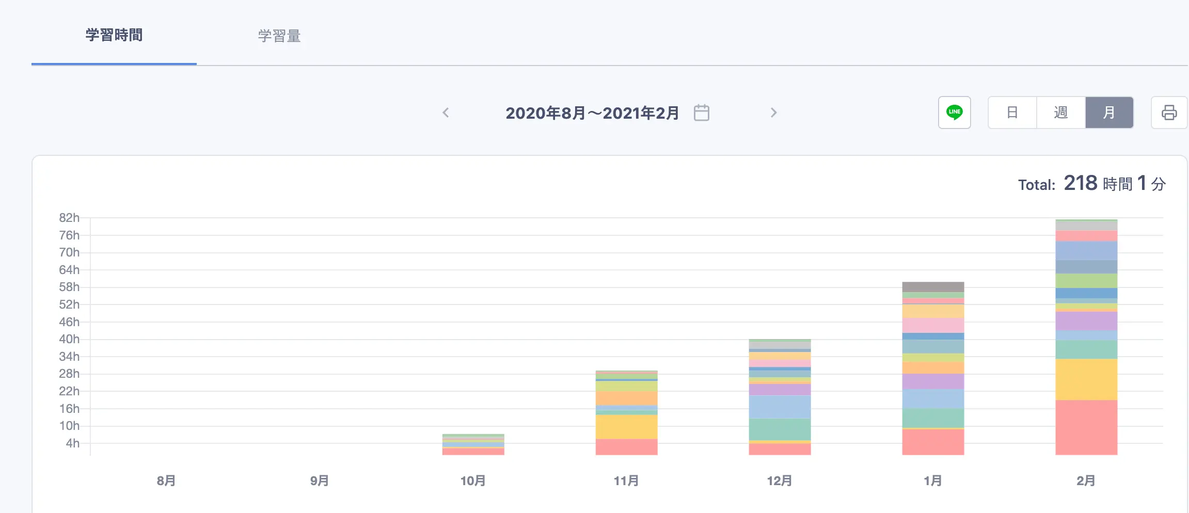Advance to next period with right chevron
Image resolution: width=1189 pixels, height=513 pixels.
773,113
